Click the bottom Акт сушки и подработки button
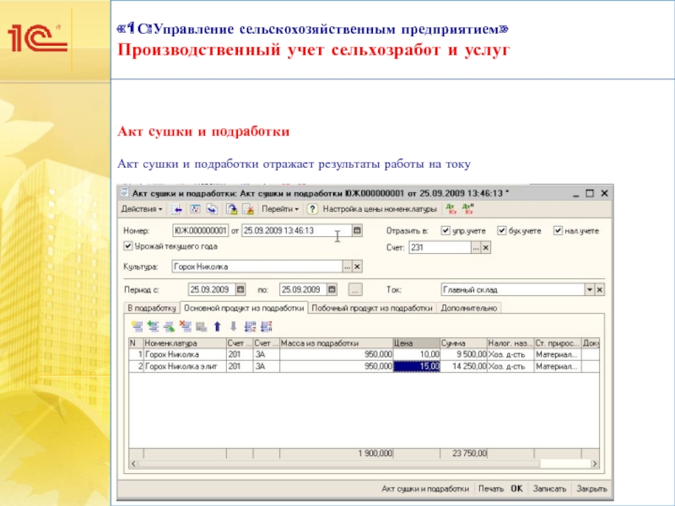 [x=425, y=489]
